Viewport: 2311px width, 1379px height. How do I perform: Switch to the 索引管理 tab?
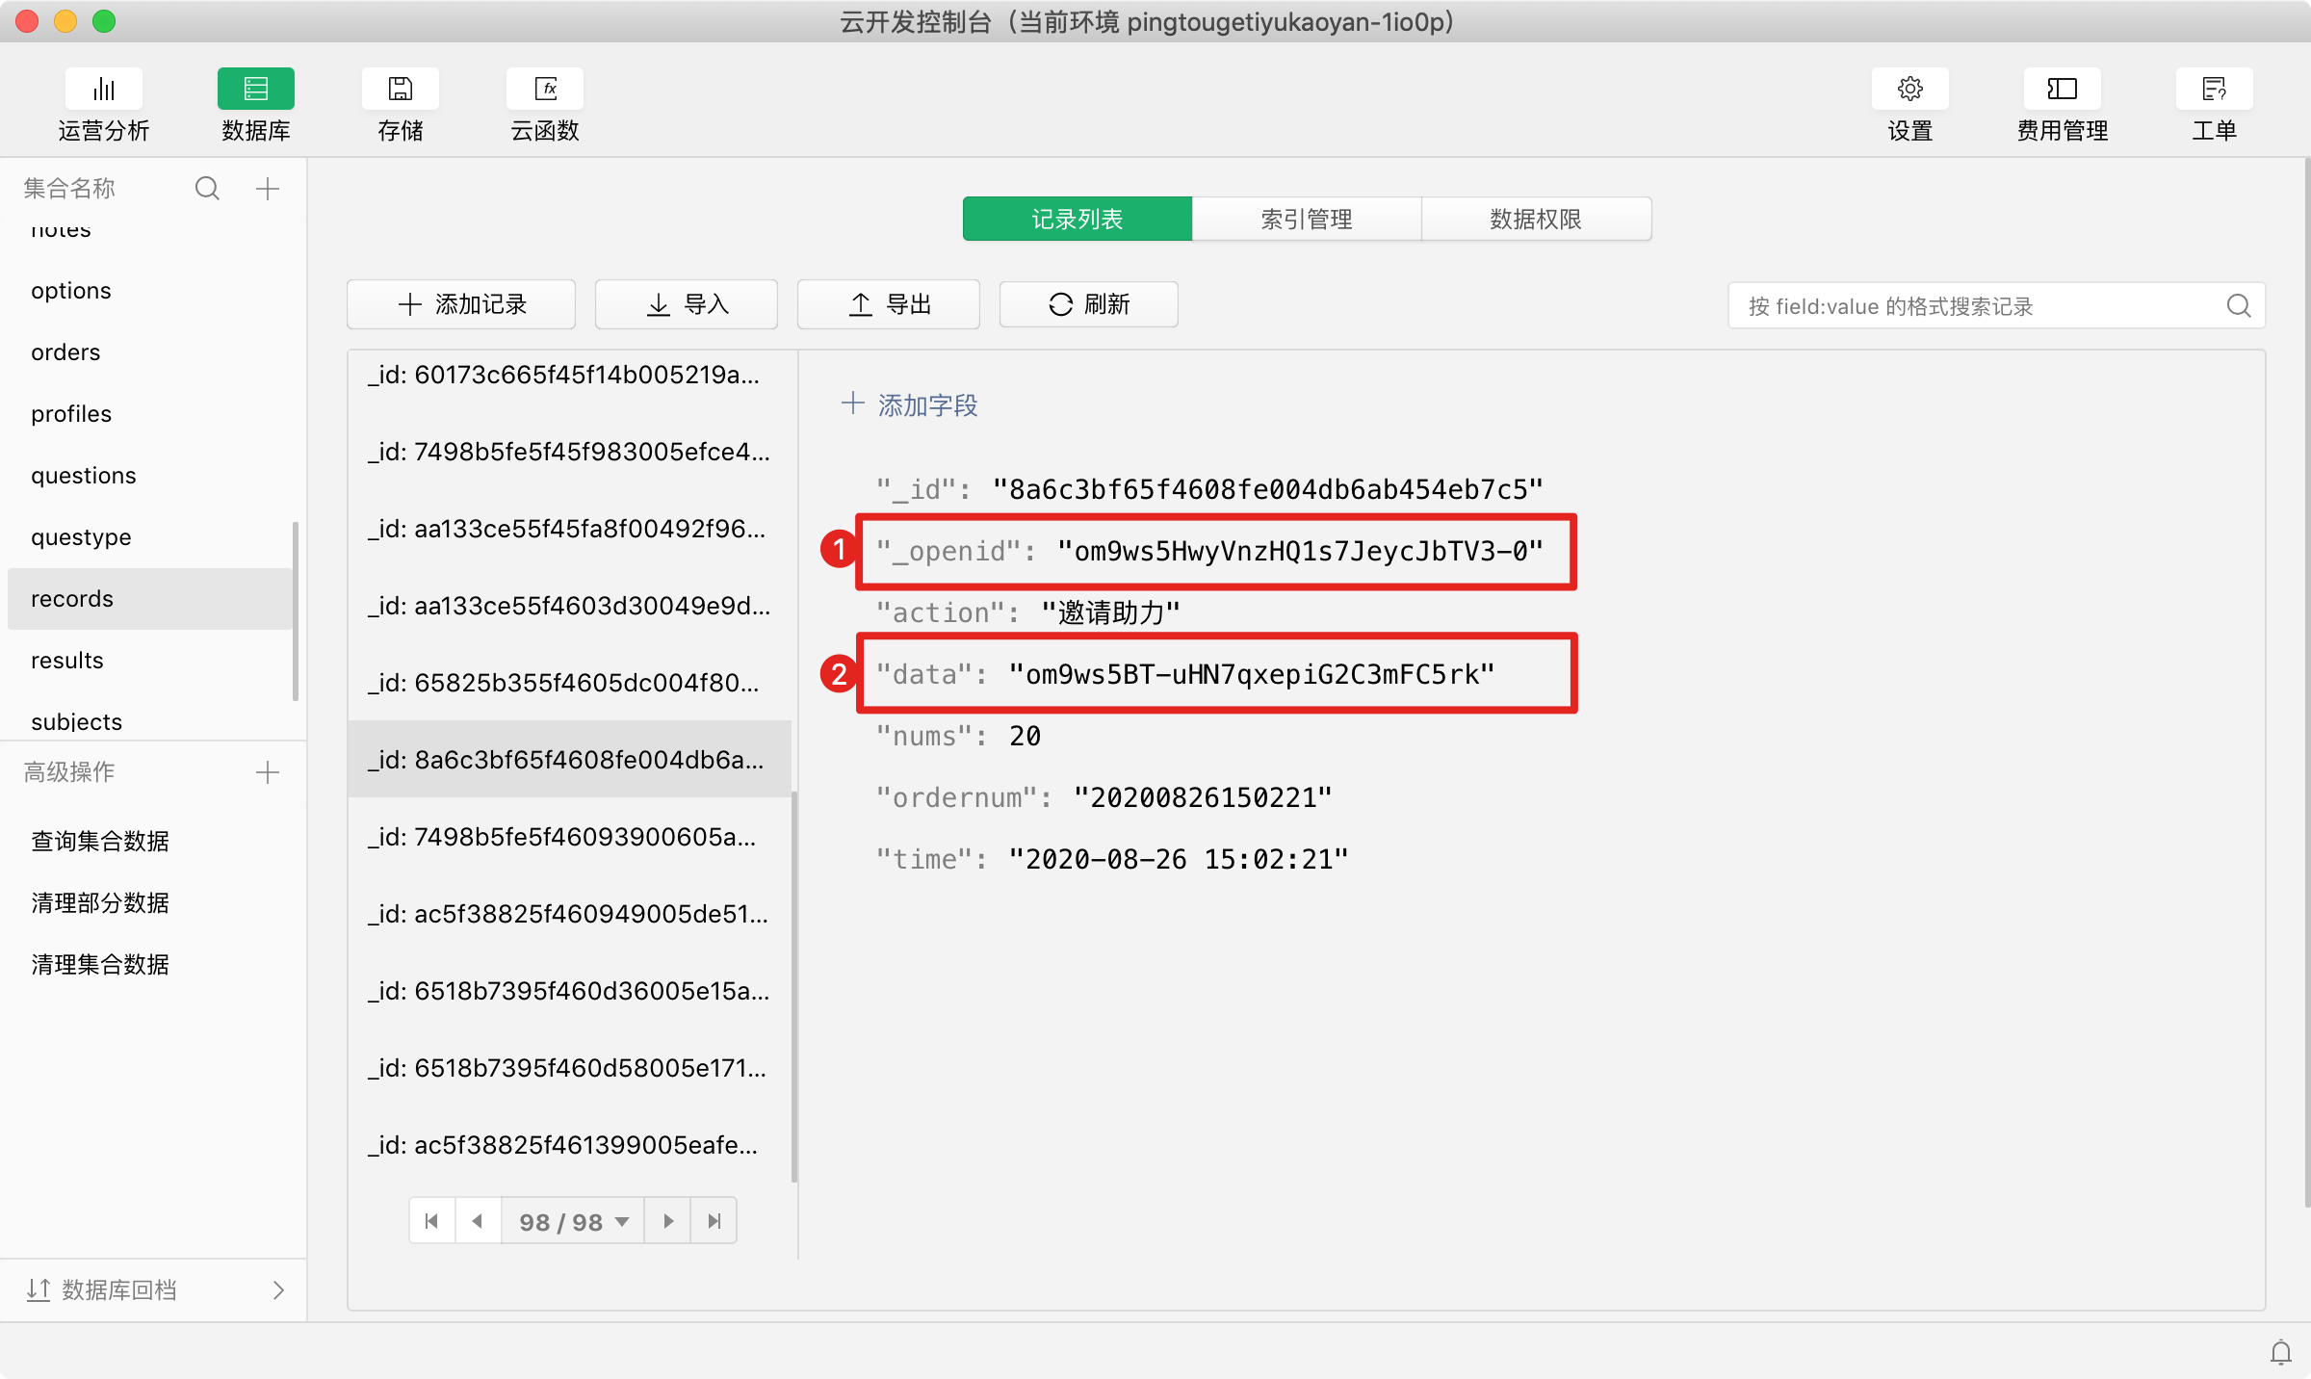(x=1306, y=220)
